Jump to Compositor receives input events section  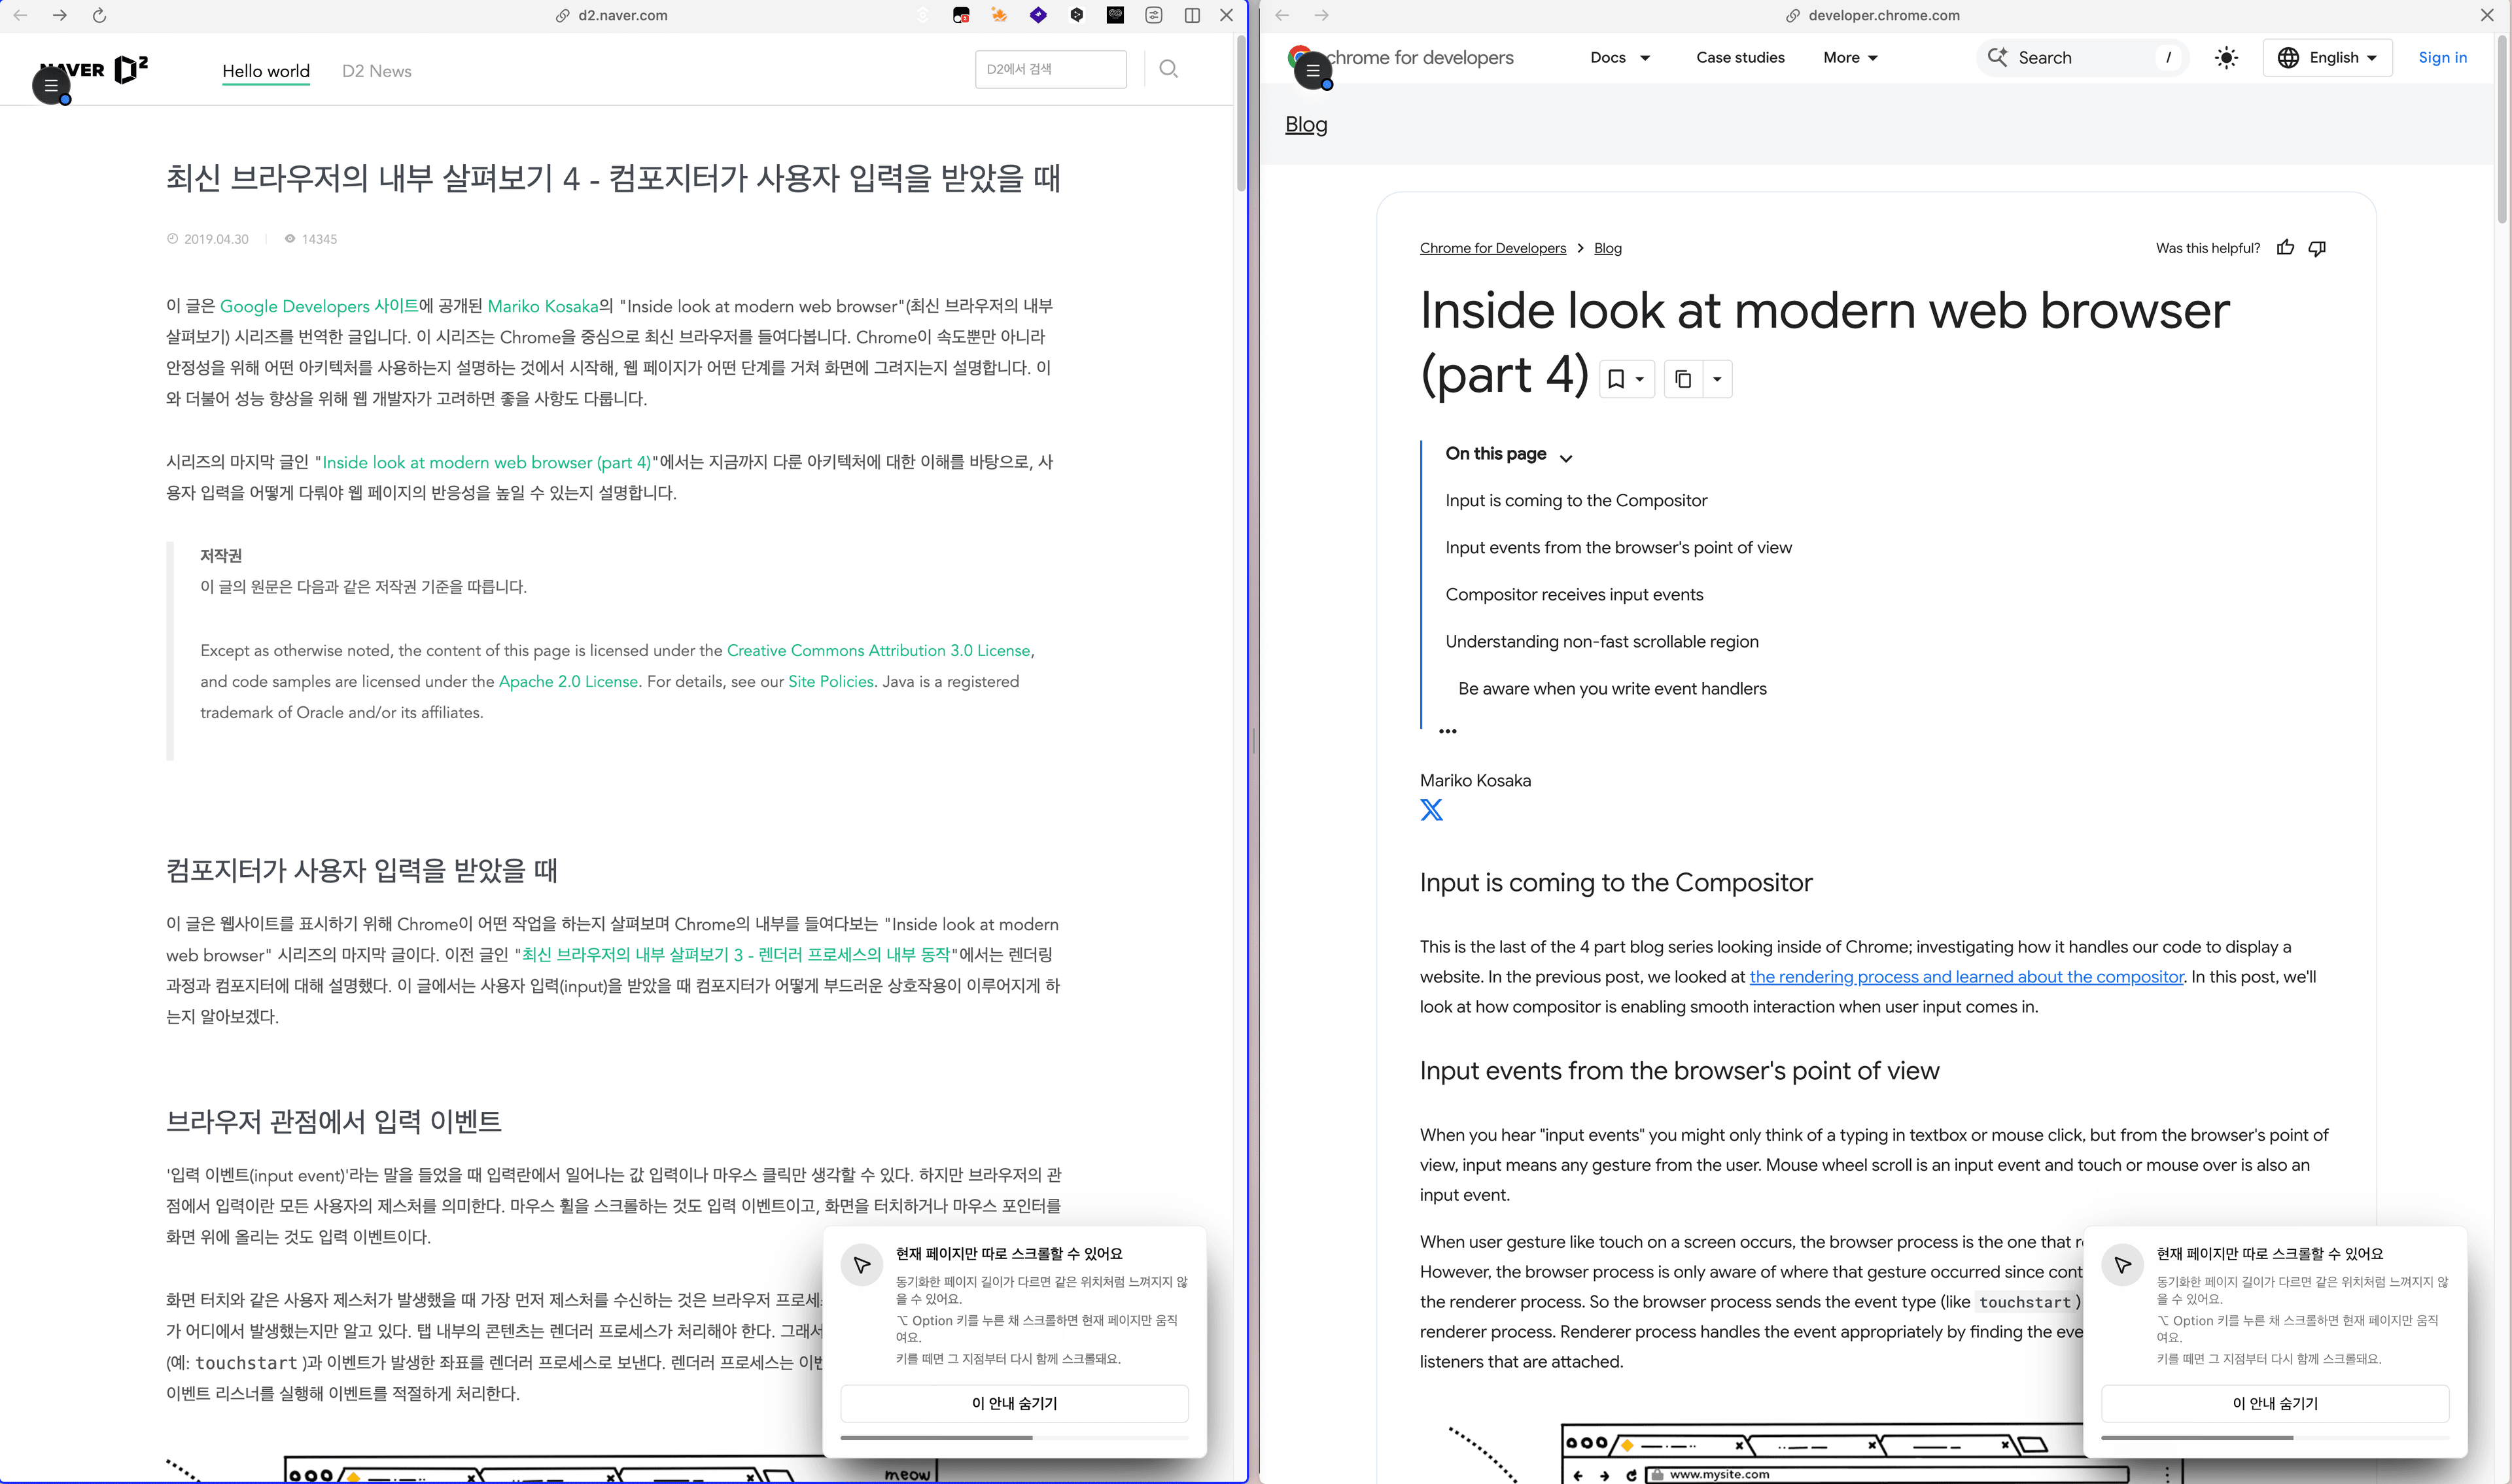pyautogui.click(x=1574, y=595)
